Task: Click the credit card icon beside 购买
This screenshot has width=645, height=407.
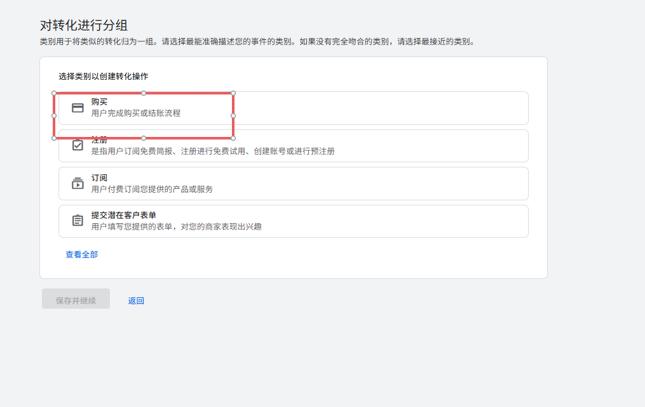Action: [x=78, y=108]
